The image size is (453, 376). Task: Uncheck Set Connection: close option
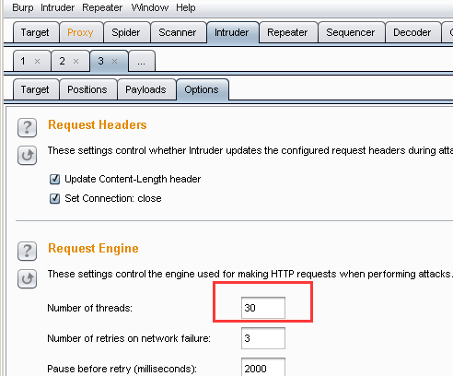coord(54,198)
